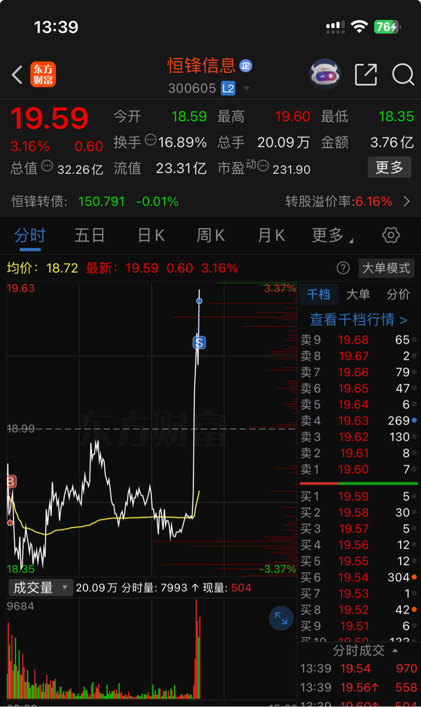This screenshot has height=707, width=421.
Task: Tap the L2 level badge
Action: coord(228,88)
